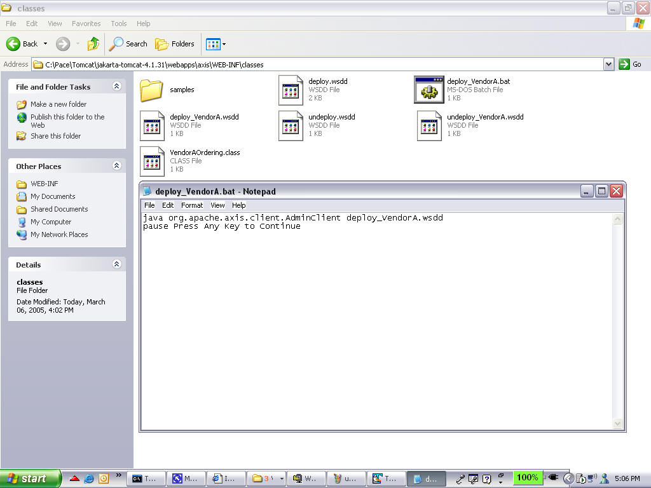Go up one folder level icon
Viewport: 651px width, 488px height.
[93, 44]
